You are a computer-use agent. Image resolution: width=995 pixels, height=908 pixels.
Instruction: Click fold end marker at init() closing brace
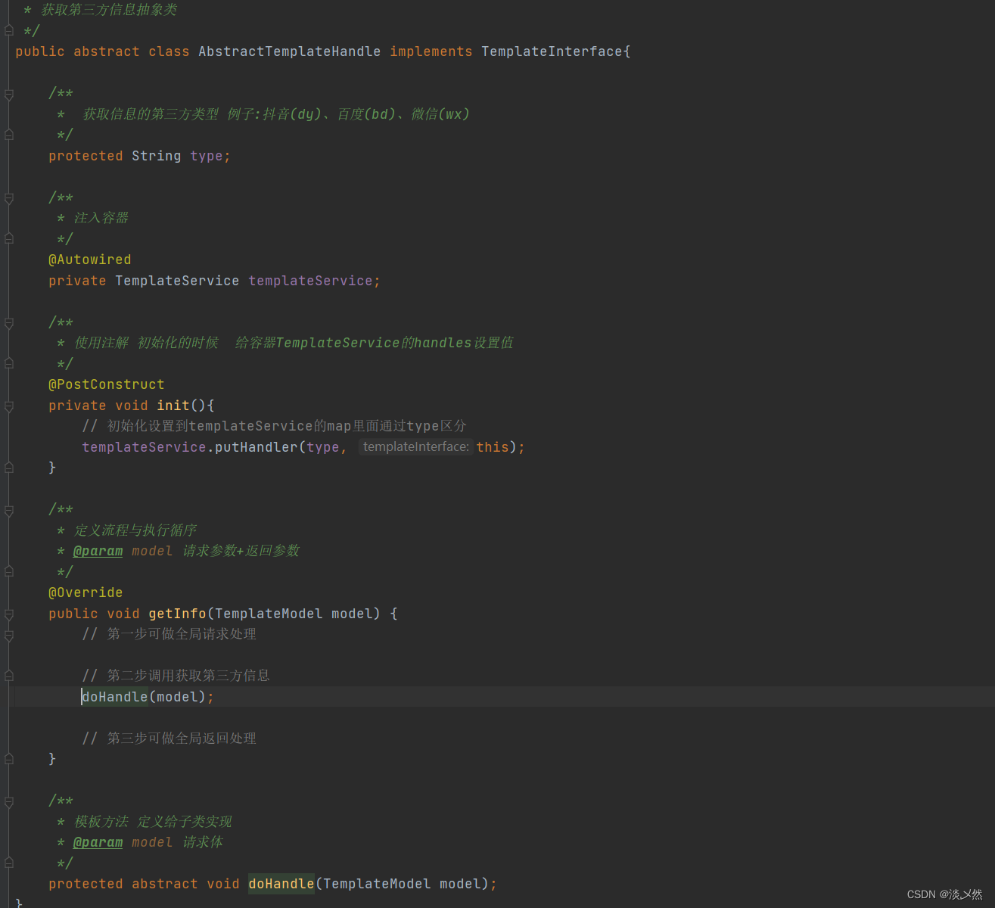pos(9,468)
